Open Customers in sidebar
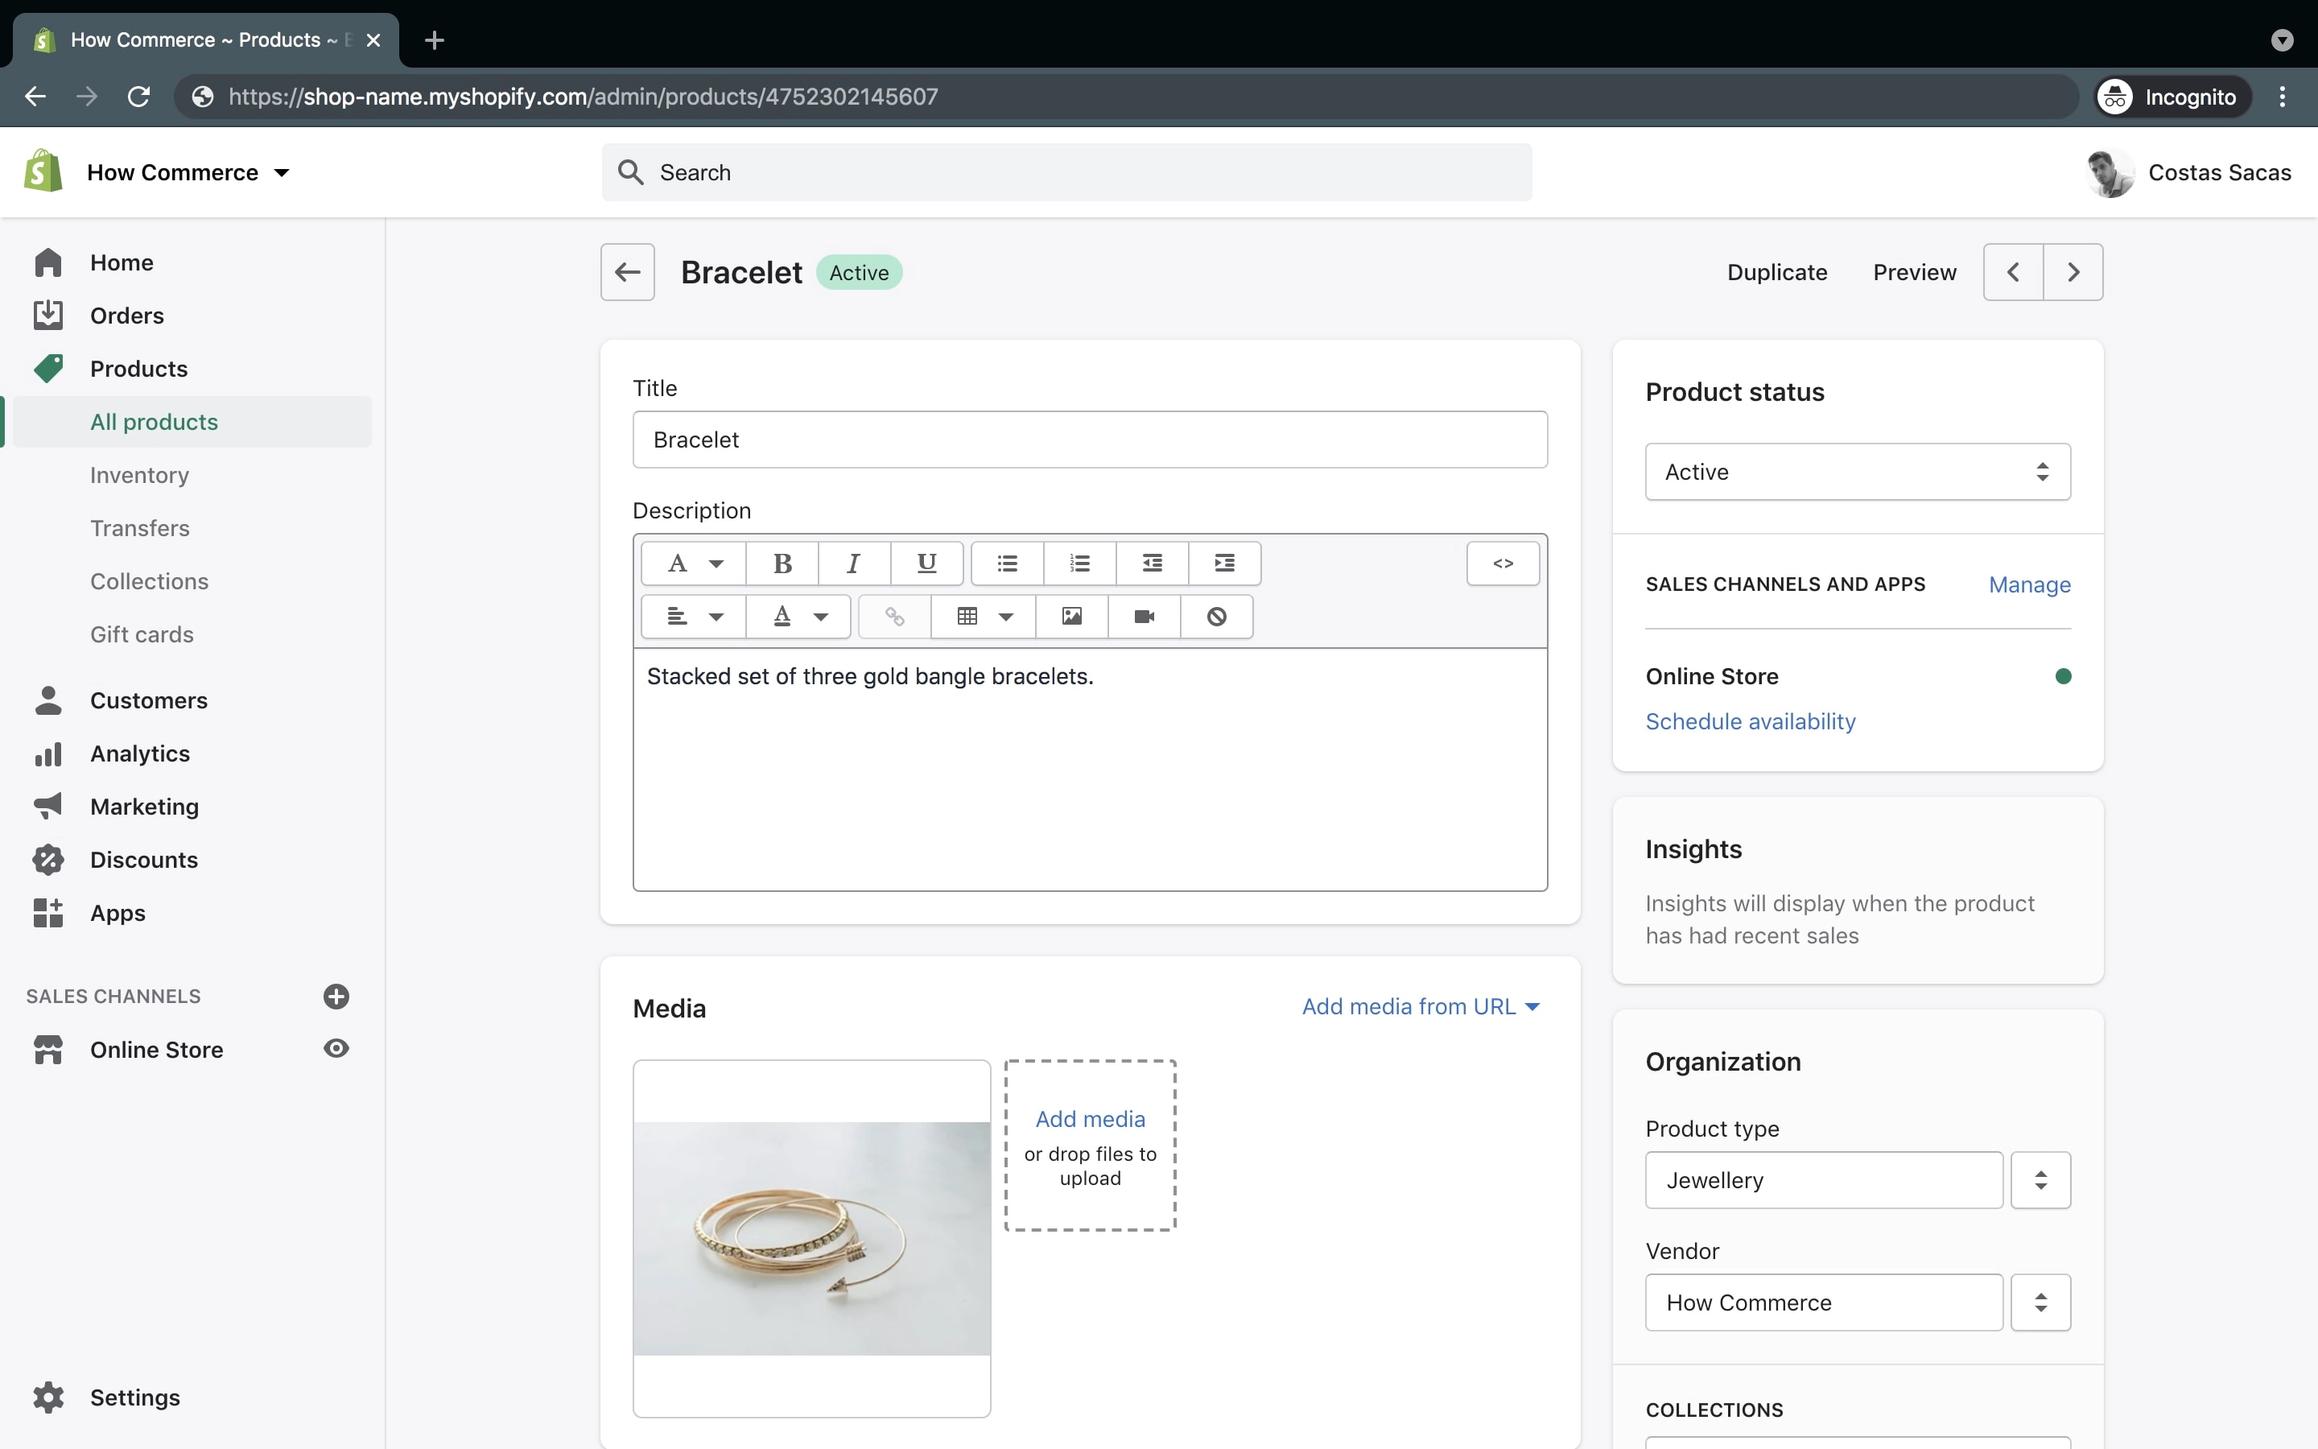The height and width of the screenshot is (1449, 2318). tap(148, 700)
